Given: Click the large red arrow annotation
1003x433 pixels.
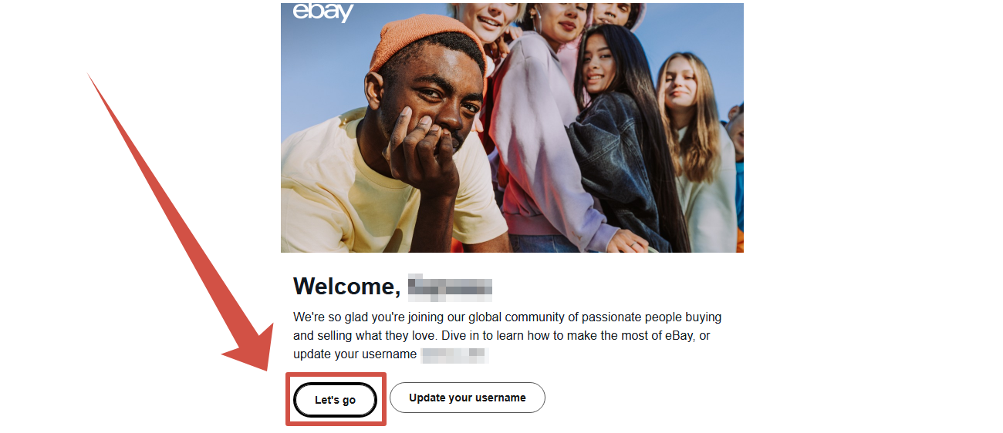Looking at the screenshot, I should pyautogui.click(x=179, y=223).
